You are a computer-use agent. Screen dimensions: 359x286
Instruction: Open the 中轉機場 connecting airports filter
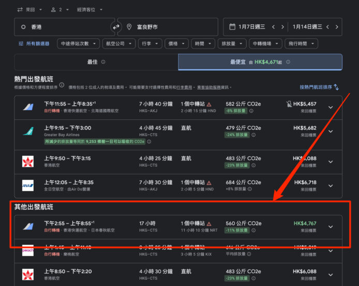(x=265, y=43)
